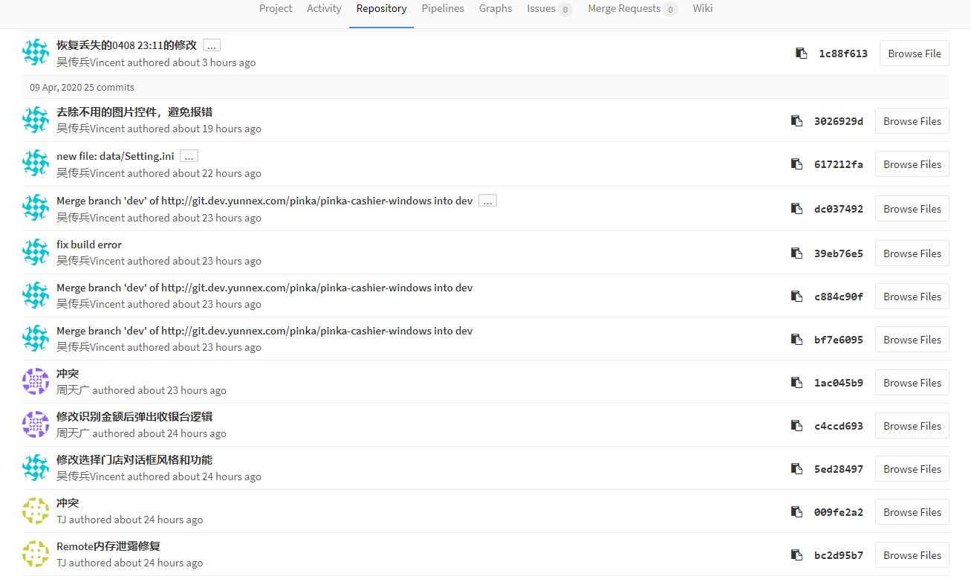Screen dimensions: 971x582
Task: Copy SHA 1ac045b9 using clipboard icon
Action: 796,383
